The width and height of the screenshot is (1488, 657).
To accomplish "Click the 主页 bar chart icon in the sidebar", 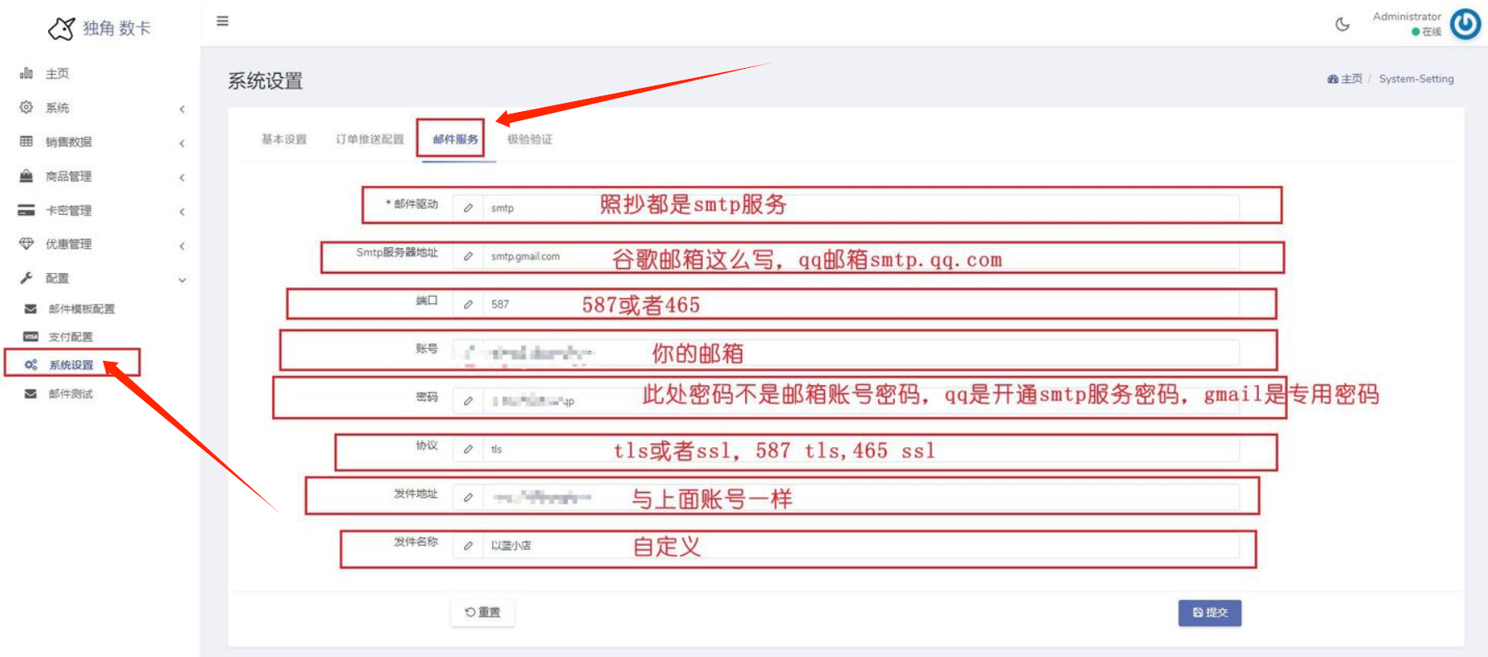I will click(x=27, y=73).
